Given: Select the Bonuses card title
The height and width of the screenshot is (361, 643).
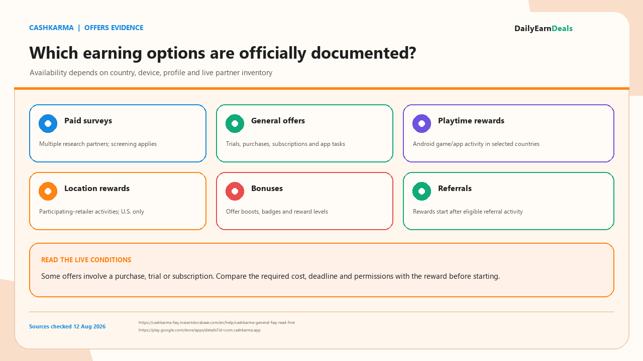Looking at the screenshot, I should click(x=267, y=189).
